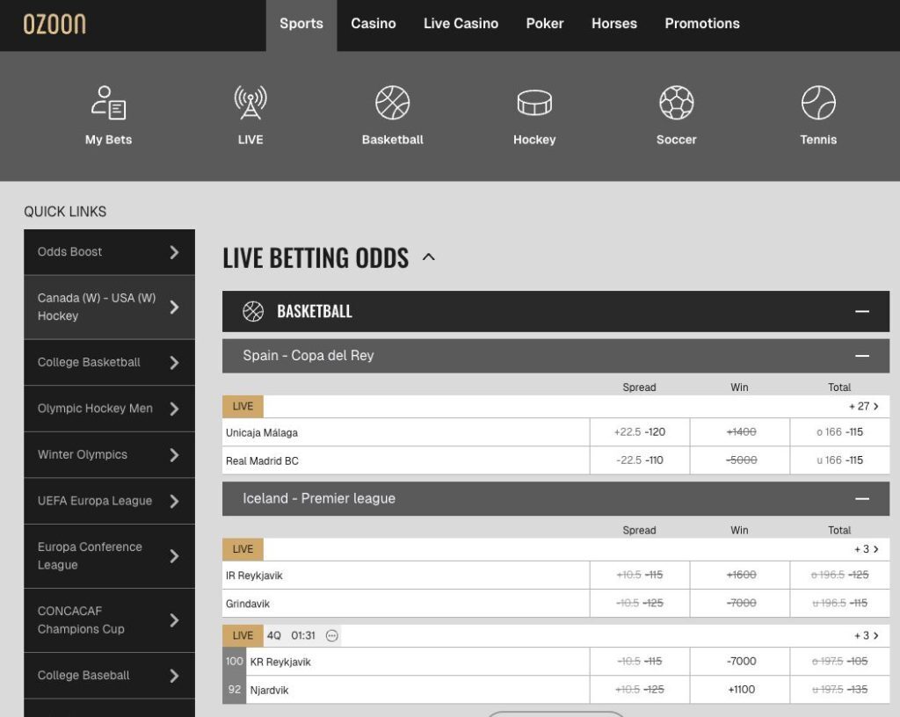
Task: Open Odds Boost from quick links
Action: pyautogui.click(x=109, y=252)
